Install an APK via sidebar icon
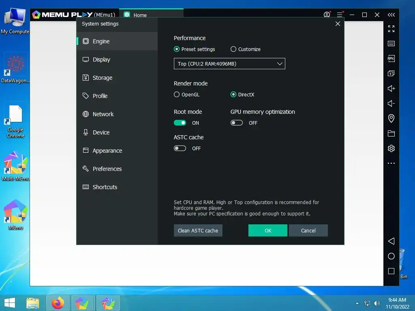Image resolution: width=415 pixels, height=311 pixels. click(391, 58)
